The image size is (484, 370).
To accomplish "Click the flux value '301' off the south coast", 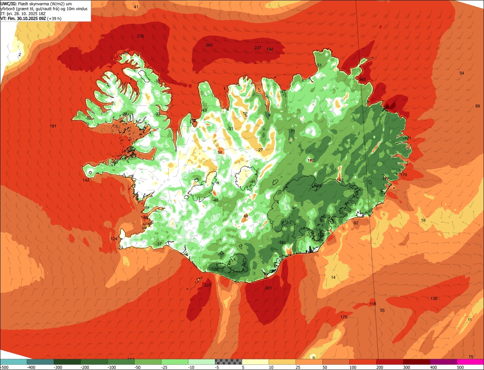I will (x=268, y=288).
